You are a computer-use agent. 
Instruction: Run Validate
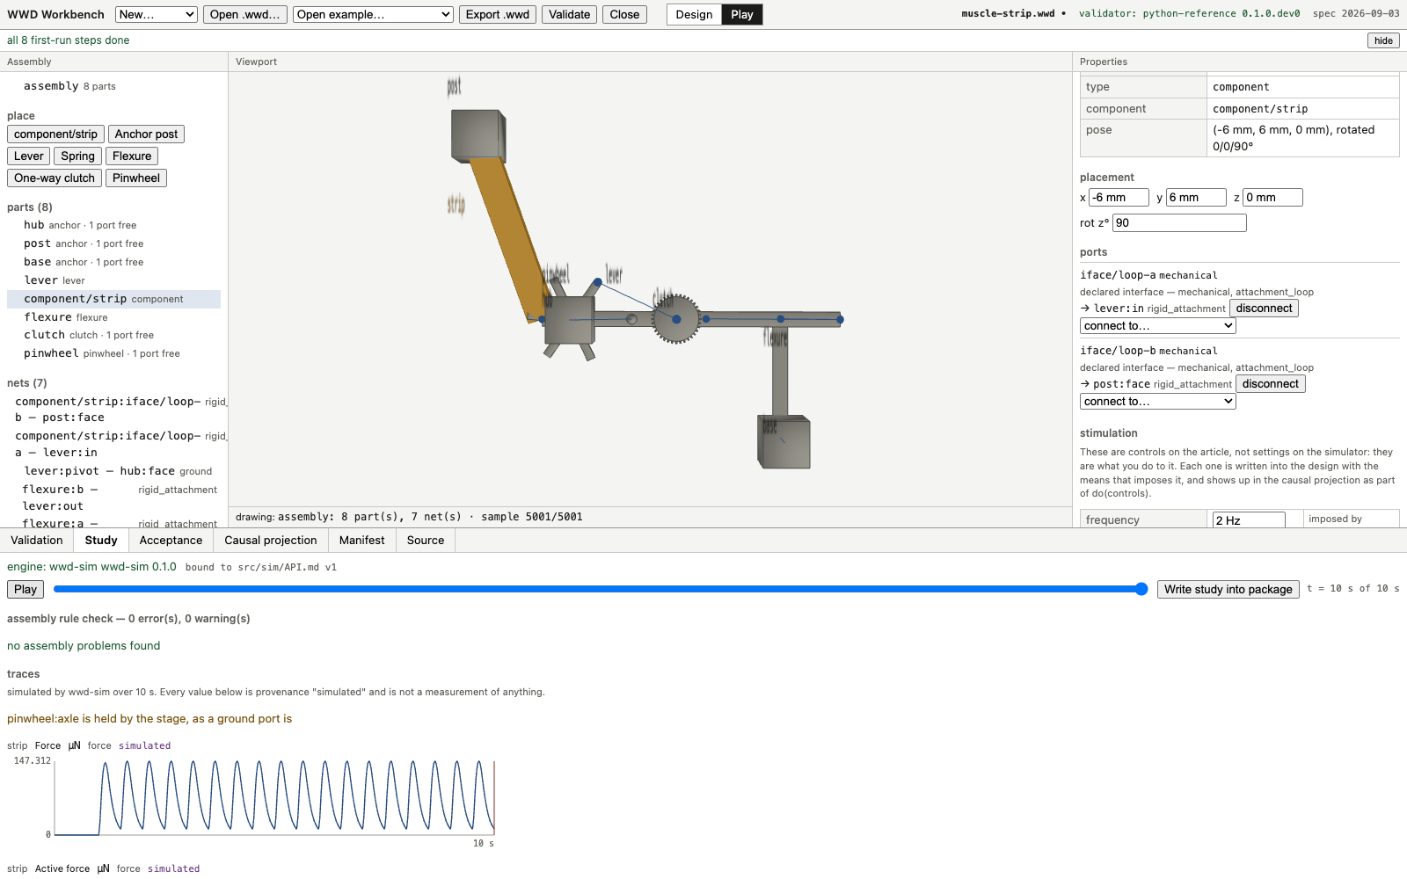(570, 14)
